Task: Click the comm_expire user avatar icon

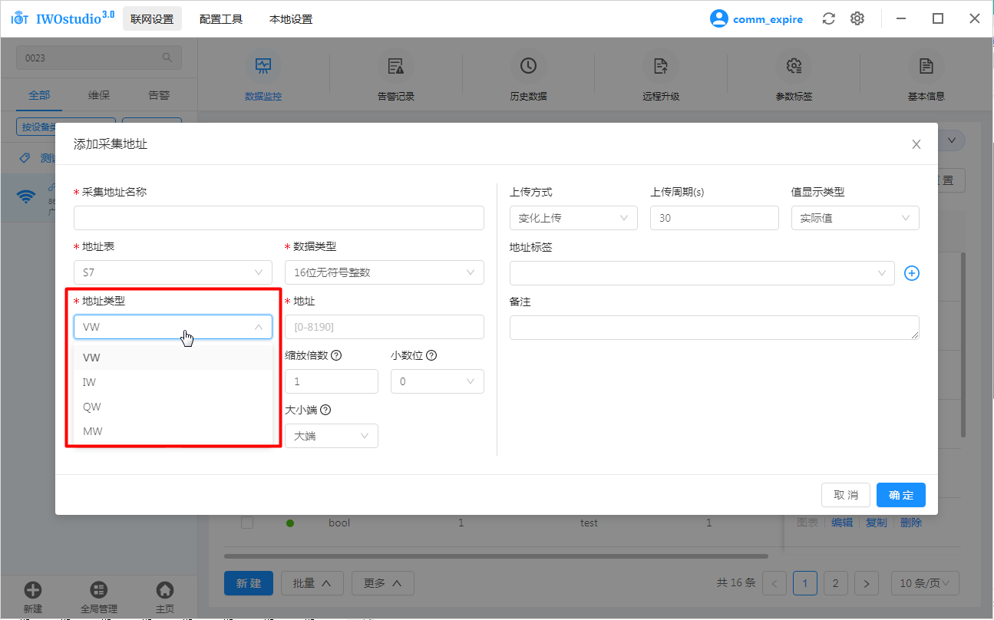Action: [718, 19]
